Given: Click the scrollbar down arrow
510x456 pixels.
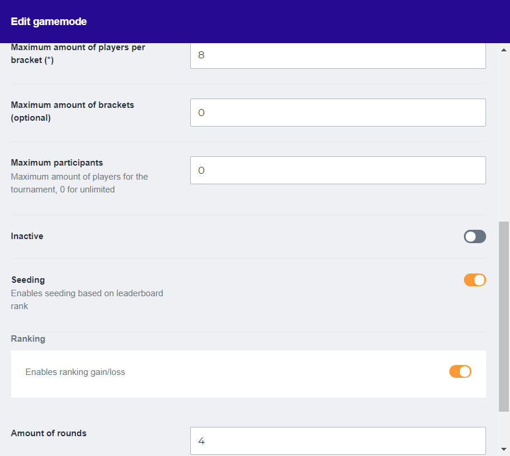Looking at the screenshot, I should (x=504, y=449).
